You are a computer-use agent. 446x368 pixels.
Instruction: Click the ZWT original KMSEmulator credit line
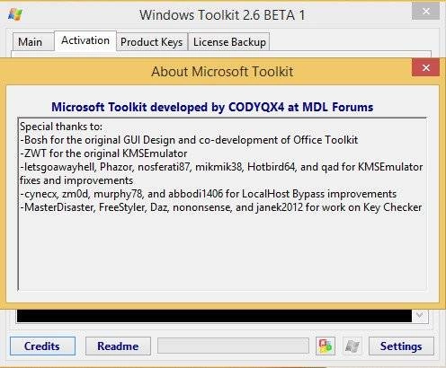103,153
